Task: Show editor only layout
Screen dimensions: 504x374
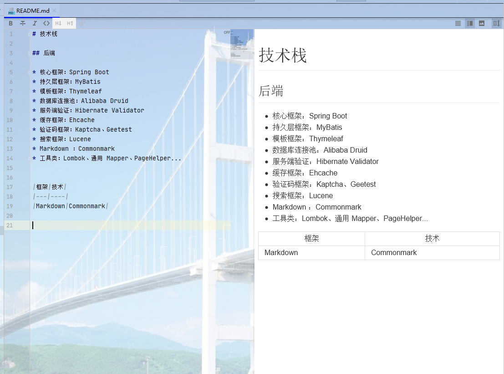Action: [x=458, y=23]
